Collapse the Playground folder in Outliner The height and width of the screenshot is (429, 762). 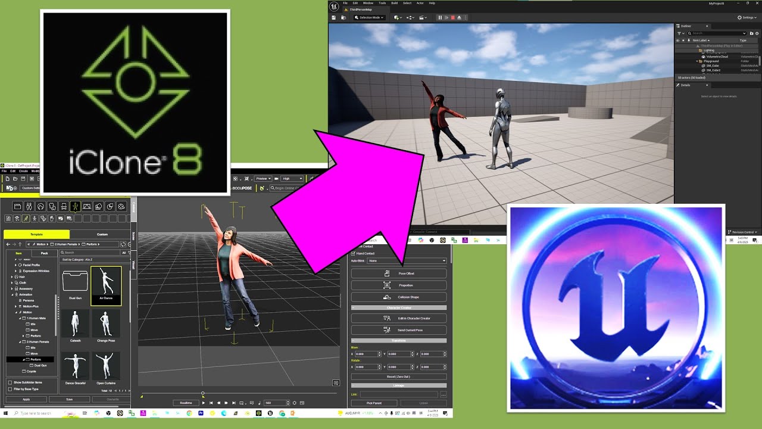click(697, 61)
